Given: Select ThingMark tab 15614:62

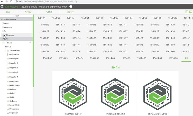Looking at the screenshot, I should pyautogui.click(x=47, y=58).
